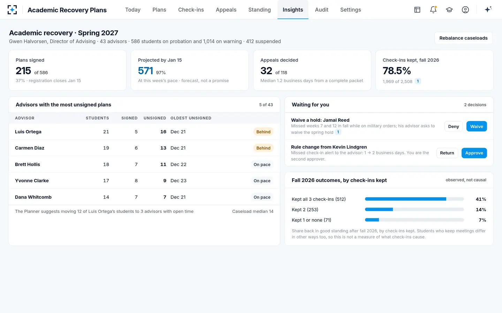Click the Projected value 571
This screenshot has width=502, height=313.
146,71
